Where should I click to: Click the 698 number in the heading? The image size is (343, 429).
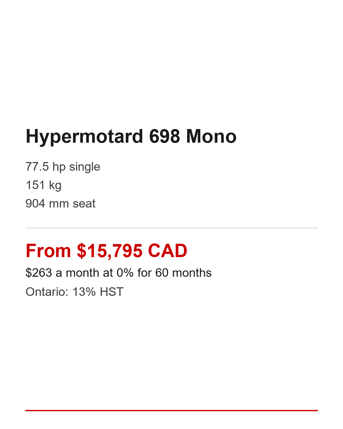coord(165,137)
